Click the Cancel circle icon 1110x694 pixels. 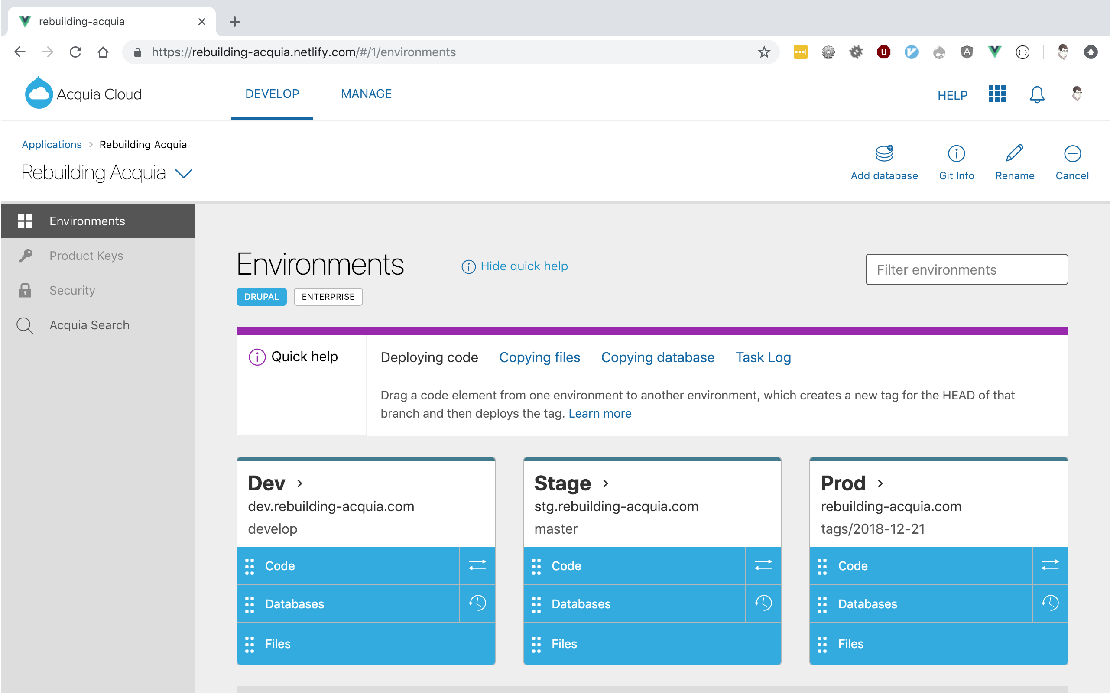click(1072, 154)
